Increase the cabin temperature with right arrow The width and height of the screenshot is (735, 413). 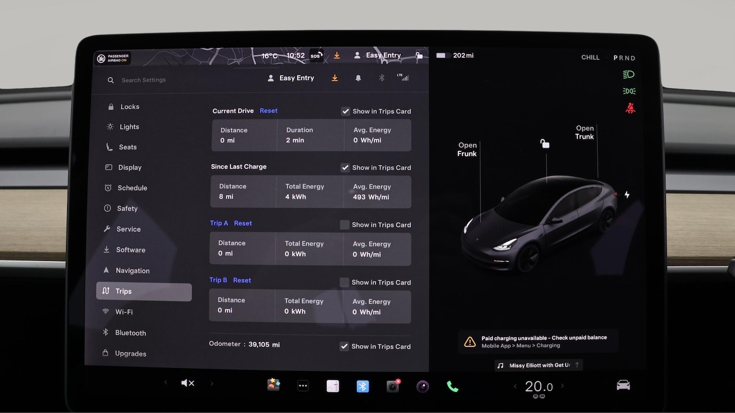tap(562, 386)
